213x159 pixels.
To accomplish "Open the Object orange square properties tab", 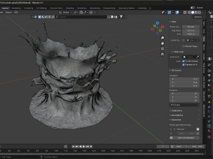I will [209, 102].
